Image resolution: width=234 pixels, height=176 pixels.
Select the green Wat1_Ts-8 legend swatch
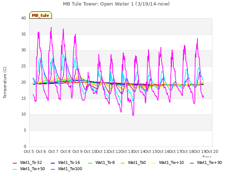point(90,163)
